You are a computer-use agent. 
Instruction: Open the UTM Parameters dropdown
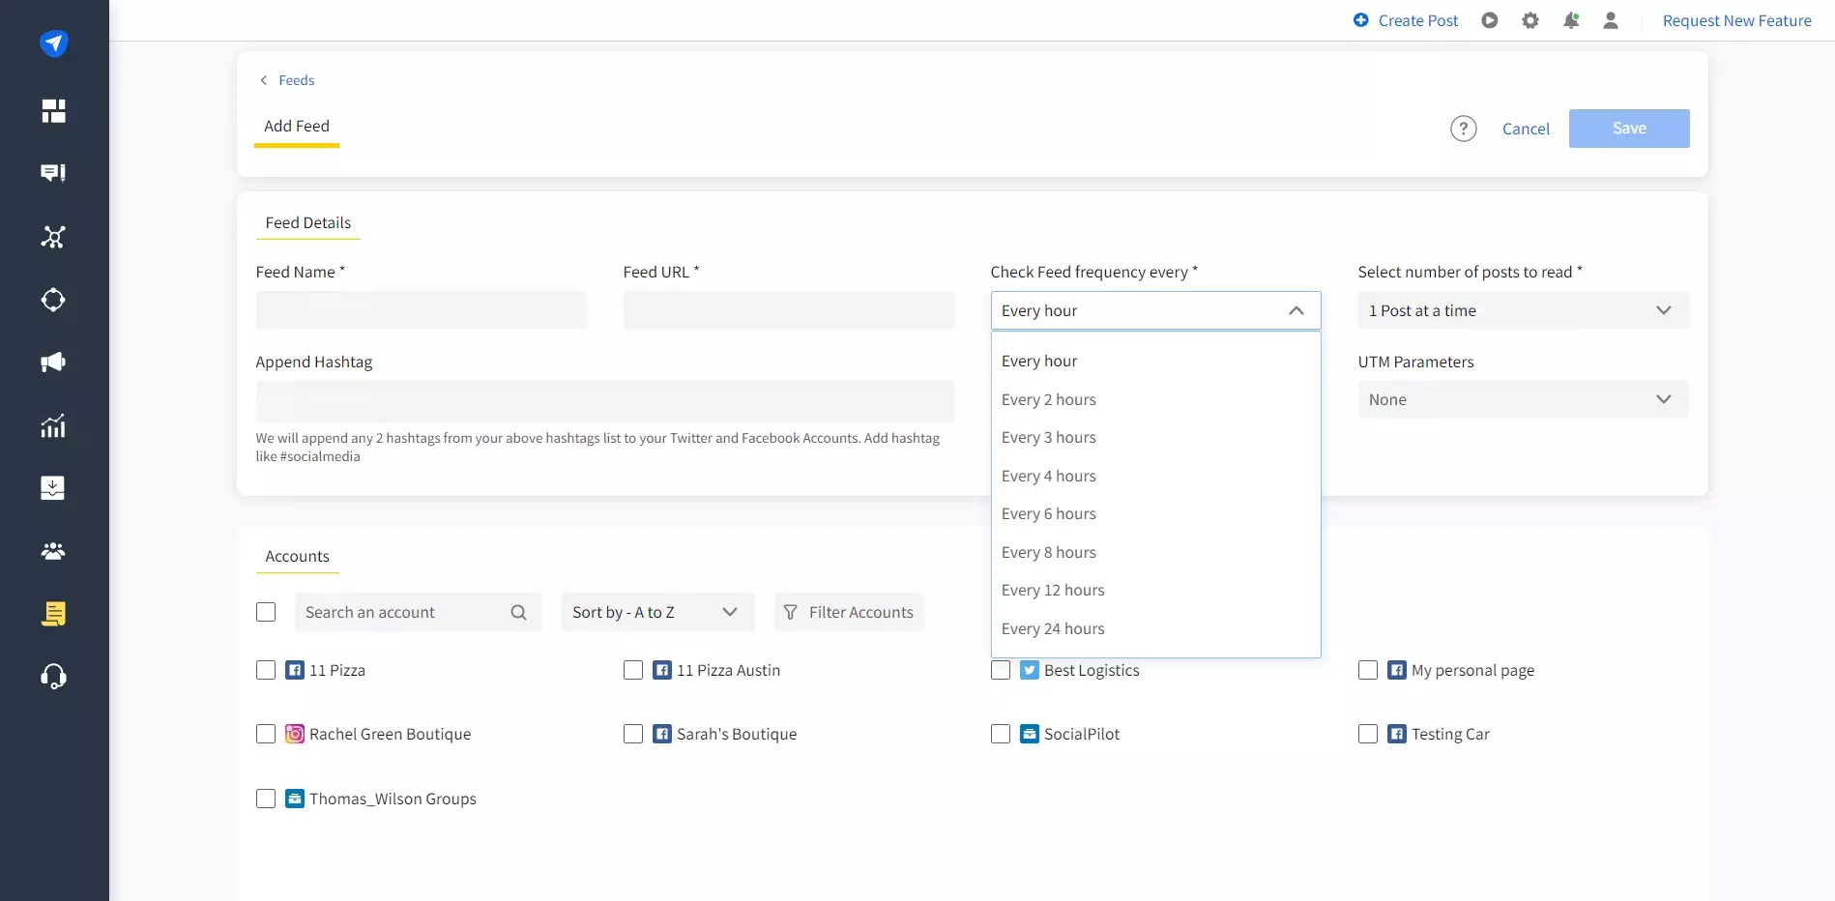point(1523,399)
